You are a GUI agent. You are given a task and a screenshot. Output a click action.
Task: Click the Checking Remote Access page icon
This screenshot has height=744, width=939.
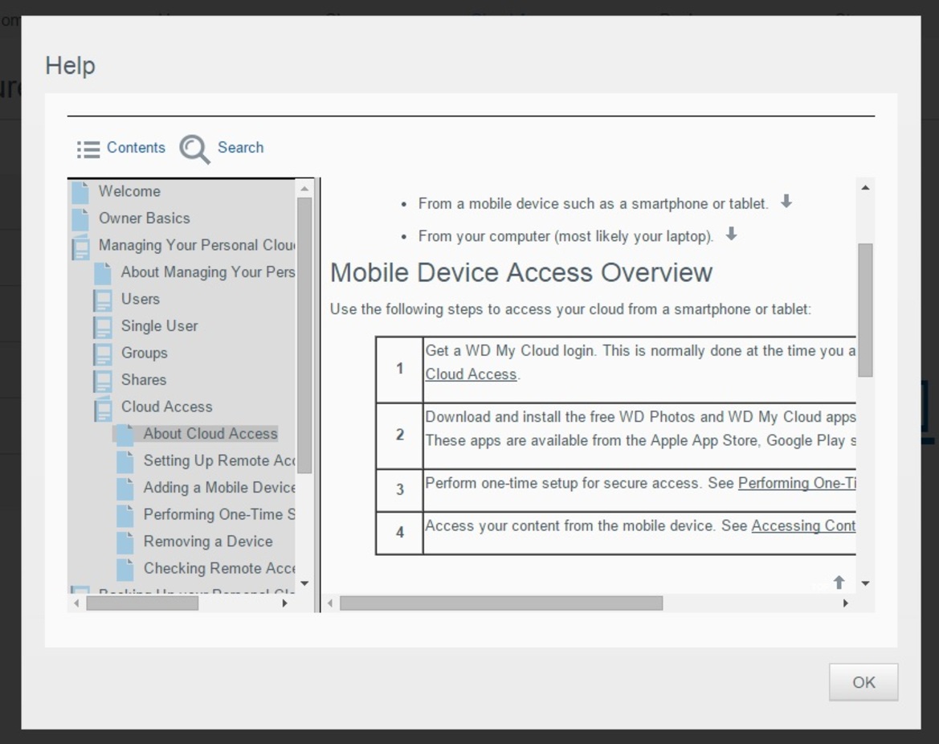125,569
